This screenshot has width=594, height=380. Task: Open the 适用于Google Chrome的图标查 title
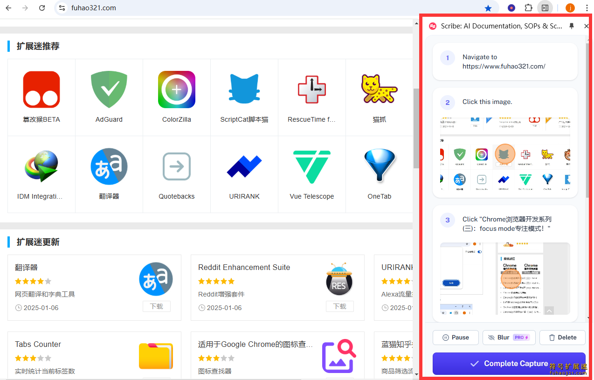click(x=256, y=345)
